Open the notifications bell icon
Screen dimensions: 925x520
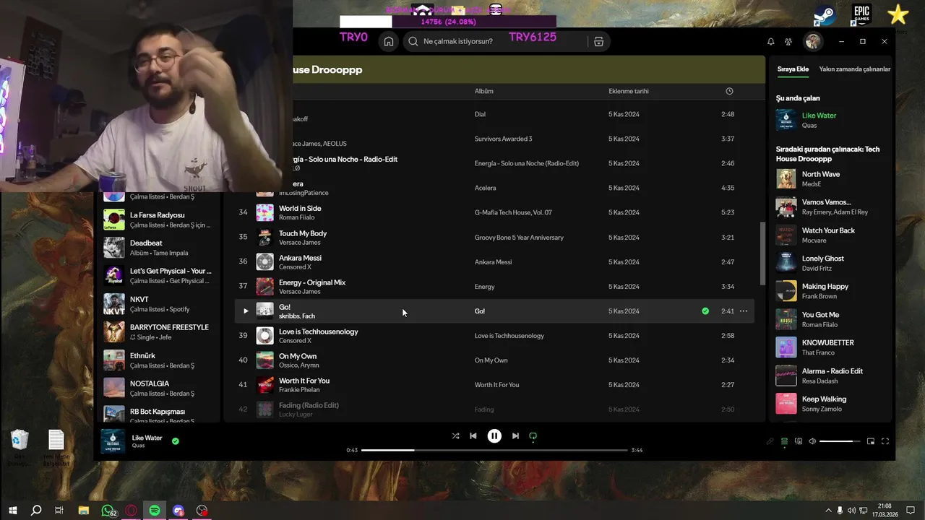pos(770,42)
